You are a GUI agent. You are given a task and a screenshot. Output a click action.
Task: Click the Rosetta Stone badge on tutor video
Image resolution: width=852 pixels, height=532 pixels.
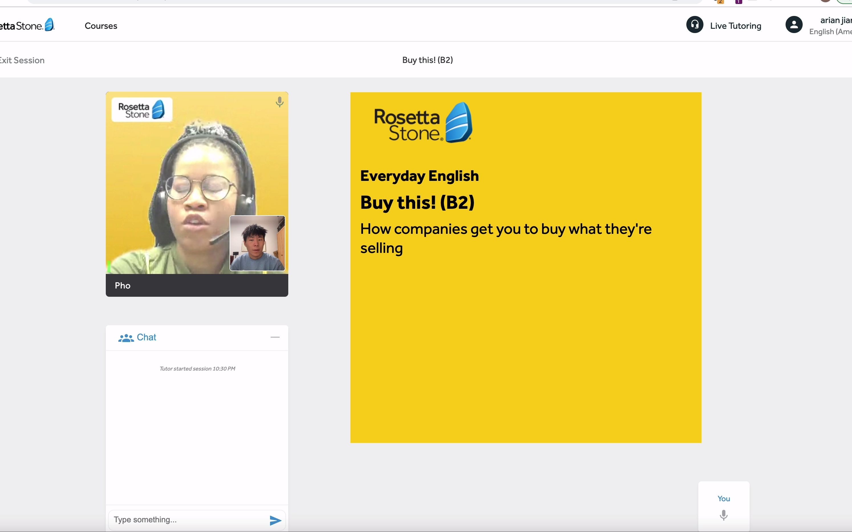(142, 109)
